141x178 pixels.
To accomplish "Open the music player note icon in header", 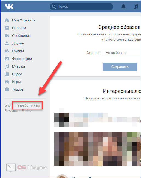I will 136,7.
